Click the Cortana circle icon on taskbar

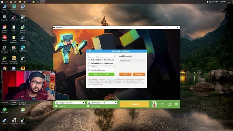(x=11, y=2)
